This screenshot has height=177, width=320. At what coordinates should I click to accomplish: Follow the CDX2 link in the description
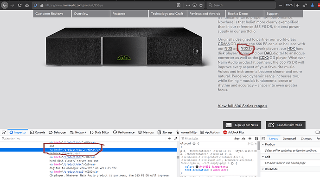click(x=264, y=58)
